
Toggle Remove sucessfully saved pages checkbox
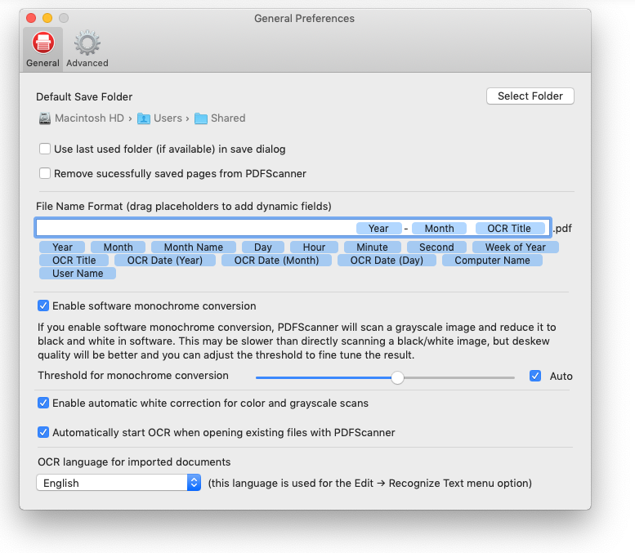[x=45, y=173]
